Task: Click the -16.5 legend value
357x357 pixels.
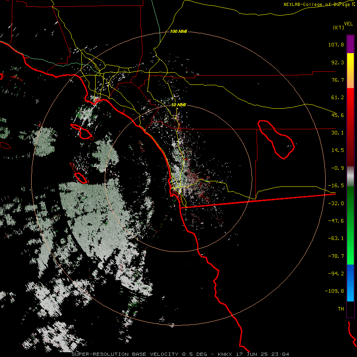Action: 336,186
